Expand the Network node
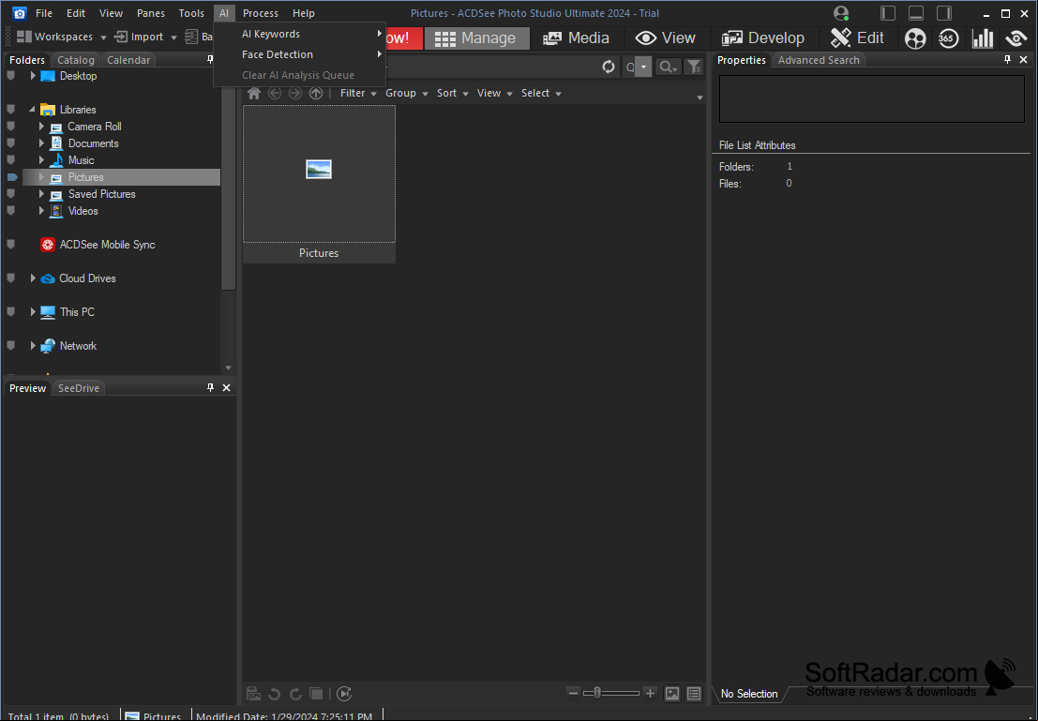 33,346
